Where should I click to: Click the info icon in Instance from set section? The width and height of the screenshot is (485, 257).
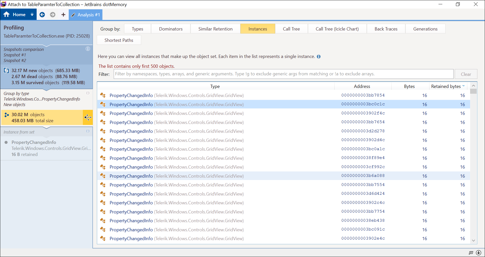click(88, 131)
